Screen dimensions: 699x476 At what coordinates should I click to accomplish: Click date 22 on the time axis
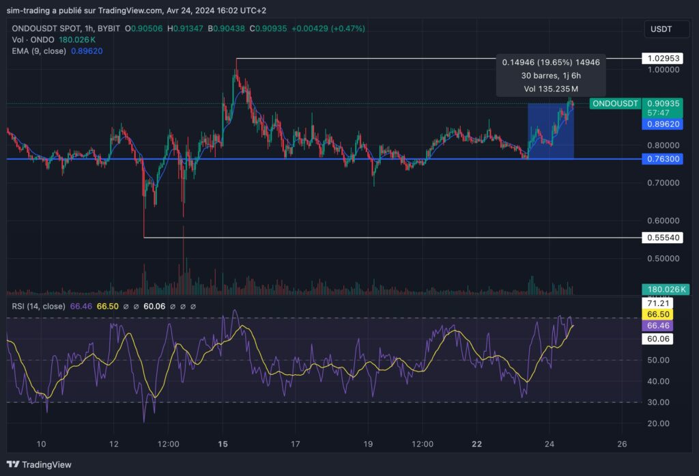pyautogui.click(x=477, y=444)
